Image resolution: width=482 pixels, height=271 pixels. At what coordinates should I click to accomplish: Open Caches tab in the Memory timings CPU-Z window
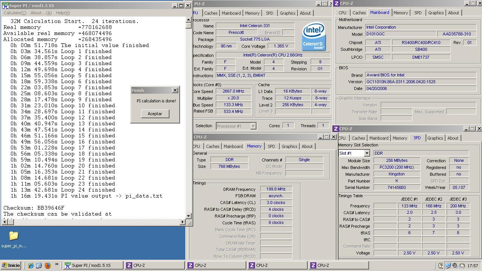coord(212,146)
